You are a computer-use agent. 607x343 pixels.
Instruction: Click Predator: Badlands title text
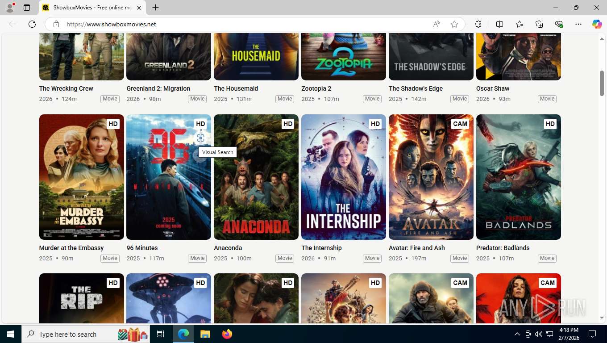pos(503,248)
